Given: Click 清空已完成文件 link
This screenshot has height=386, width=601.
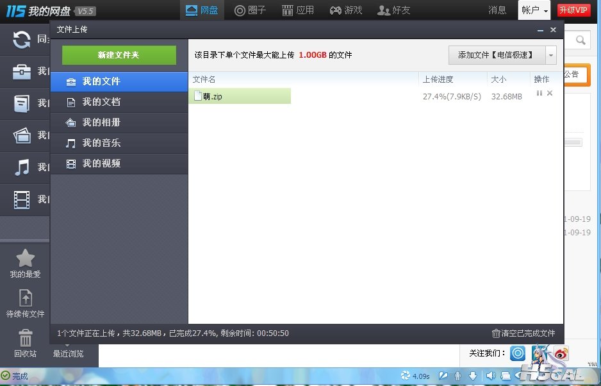Looking at the screenshot, I should click(523, 333).
